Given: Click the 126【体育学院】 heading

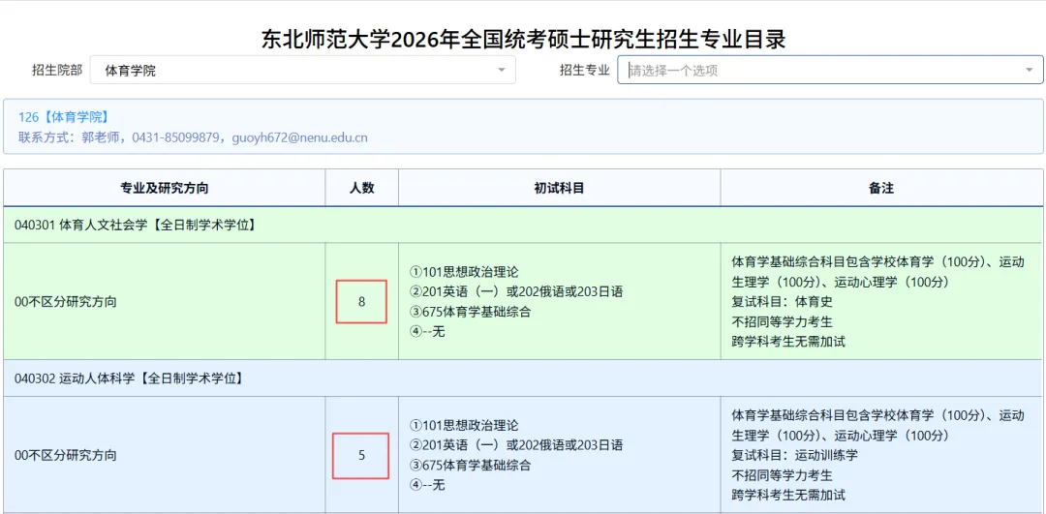Looking at the screenshot, I should click(x=63, y=117).
